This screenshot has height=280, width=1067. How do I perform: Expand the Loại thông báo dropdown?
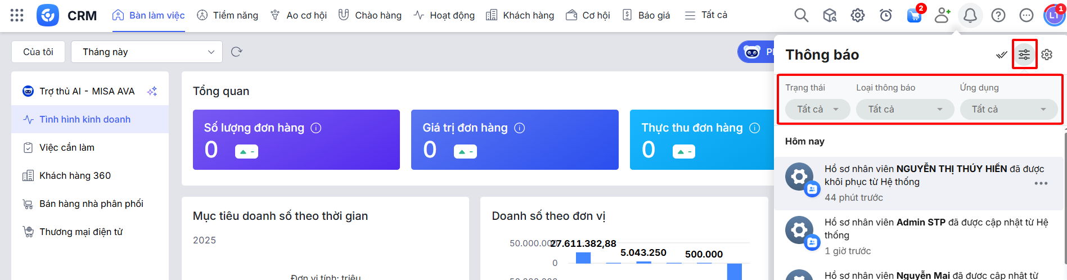904,109
